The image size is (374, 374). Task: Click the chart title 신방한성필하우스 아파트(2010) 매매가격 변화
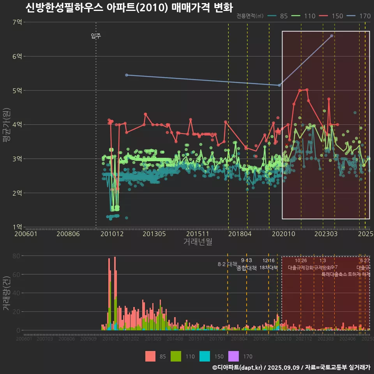click(x=129, y=7)
